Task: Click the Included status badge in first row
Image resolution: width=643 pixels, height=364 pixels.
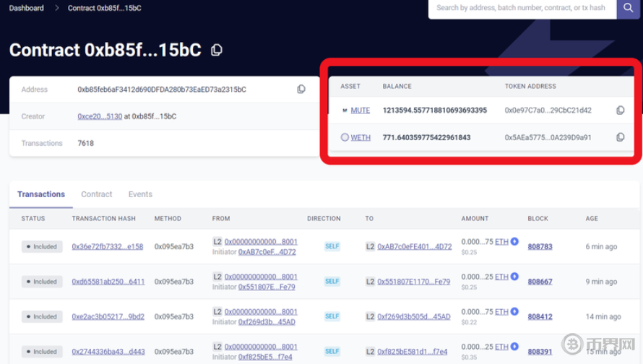Action: 41,246
